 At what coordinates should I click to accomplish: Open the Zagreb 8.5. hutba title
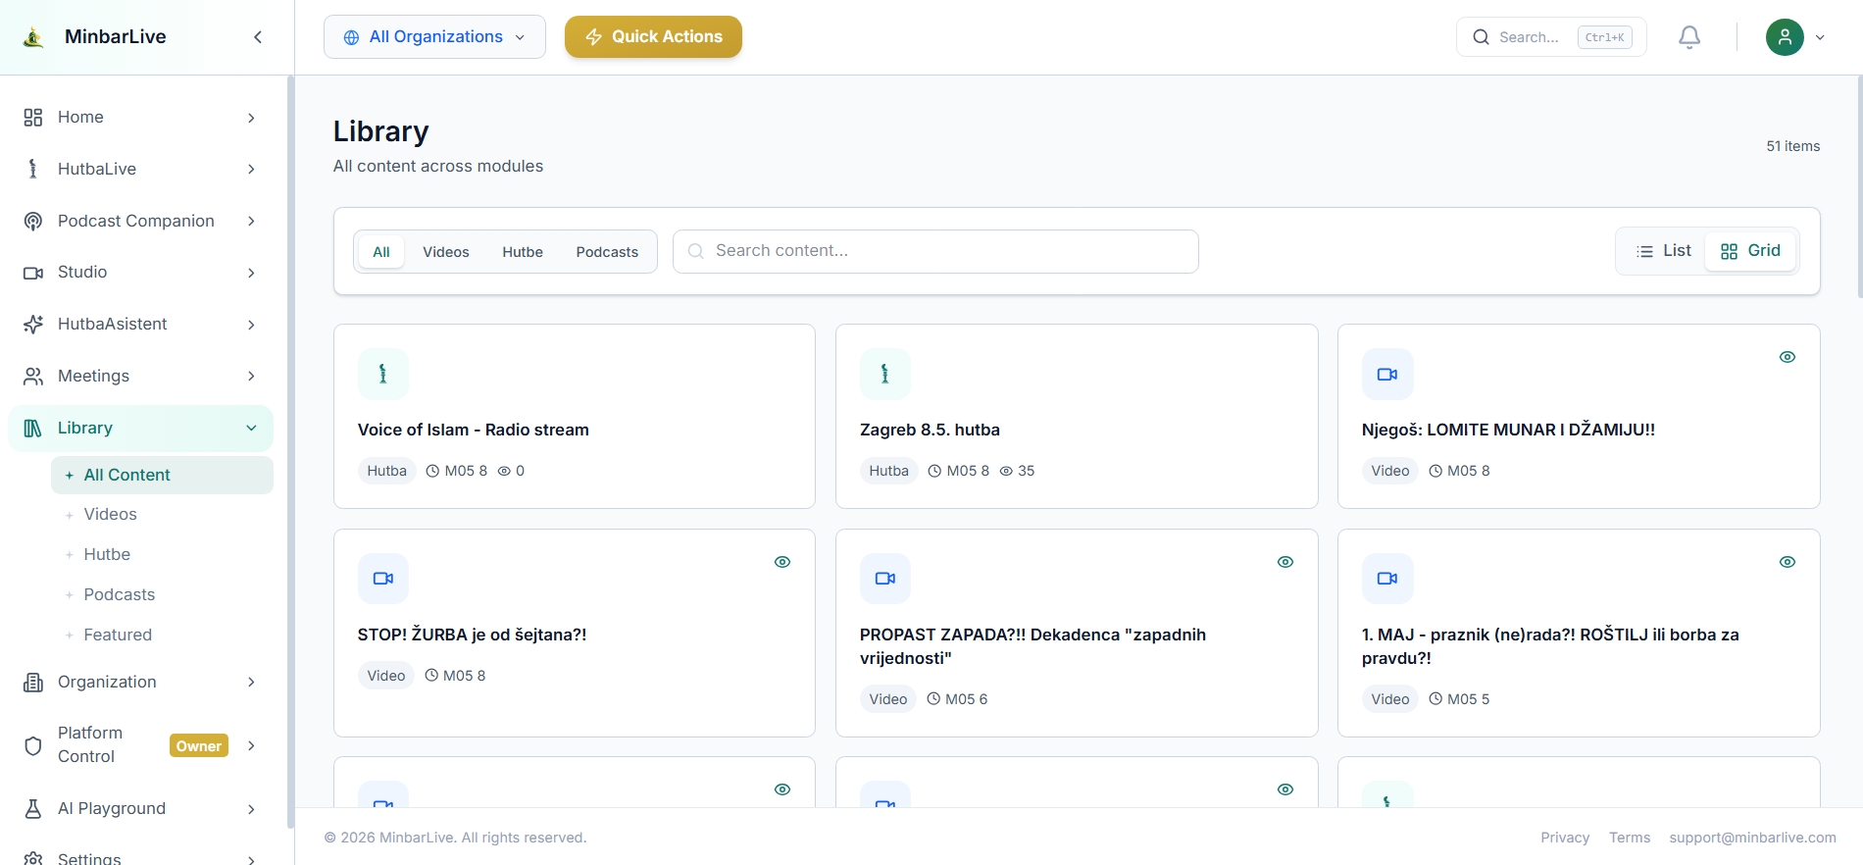pos(930,430)
